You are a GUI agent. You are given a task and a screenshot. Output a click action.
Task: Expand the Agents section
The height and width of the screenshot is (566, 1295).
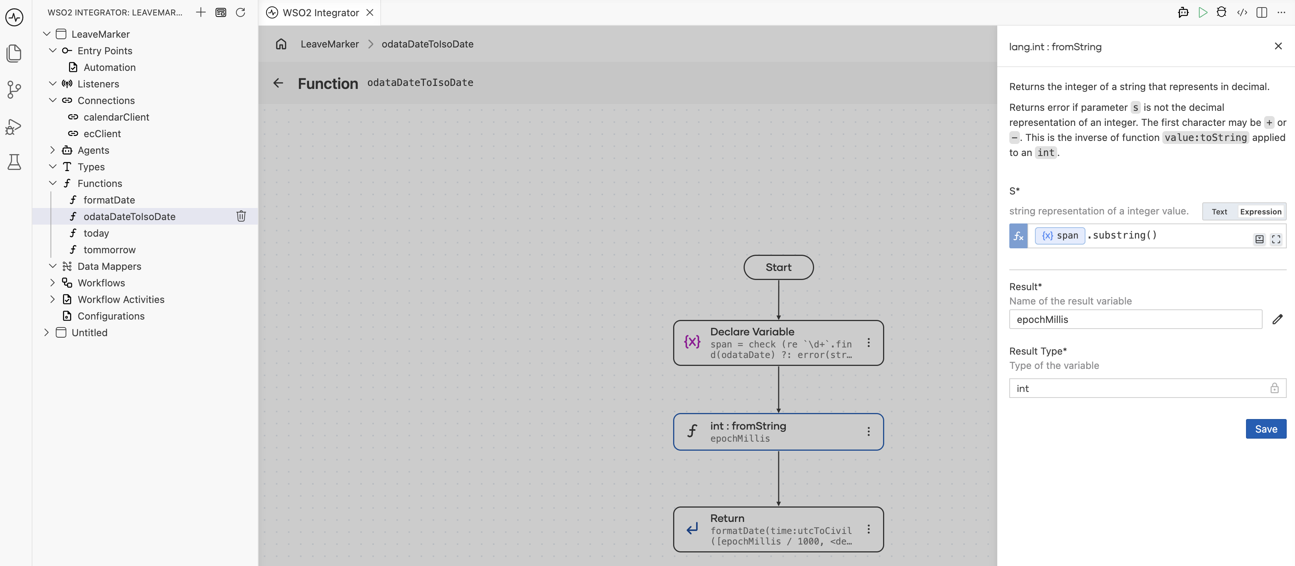click(53, 150)
